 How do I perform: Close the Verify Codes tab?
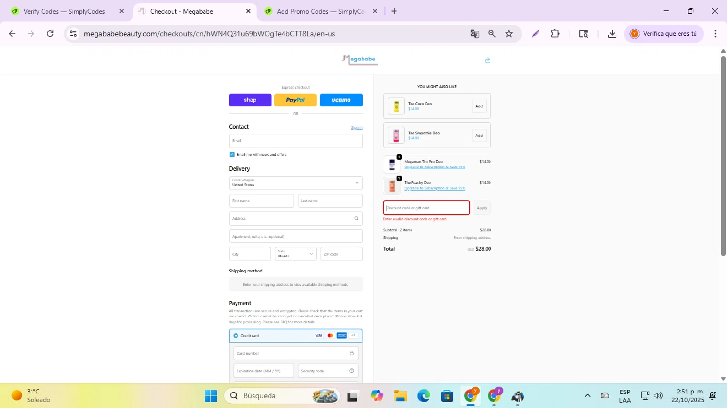[122, 11]
